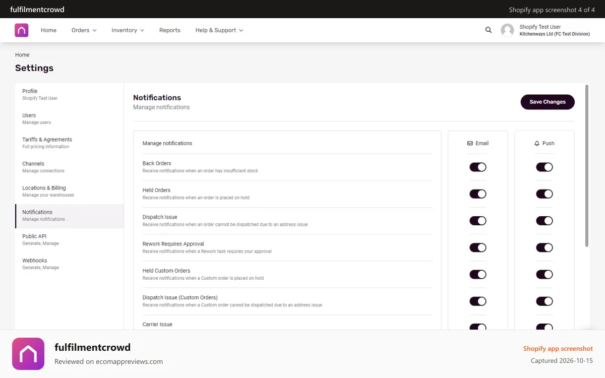Viewport: 605px width, 378px height.
Task: Open Webhooks settings section
Action: pyautogui.click(x=70, y=264)
